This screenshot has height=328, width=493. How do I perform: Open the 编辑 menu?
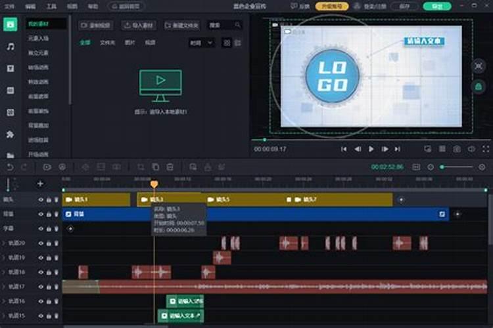(x=30, y=7)
